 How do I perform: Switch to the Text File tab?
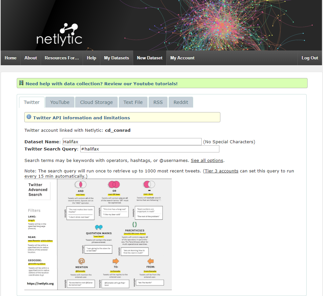tap(133, 102)
